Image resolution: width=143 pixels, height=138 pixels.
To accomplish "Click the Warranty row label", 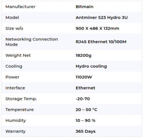I will (15, 132).
